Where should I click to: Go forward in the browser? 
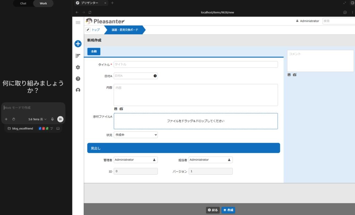pos(84,12)
